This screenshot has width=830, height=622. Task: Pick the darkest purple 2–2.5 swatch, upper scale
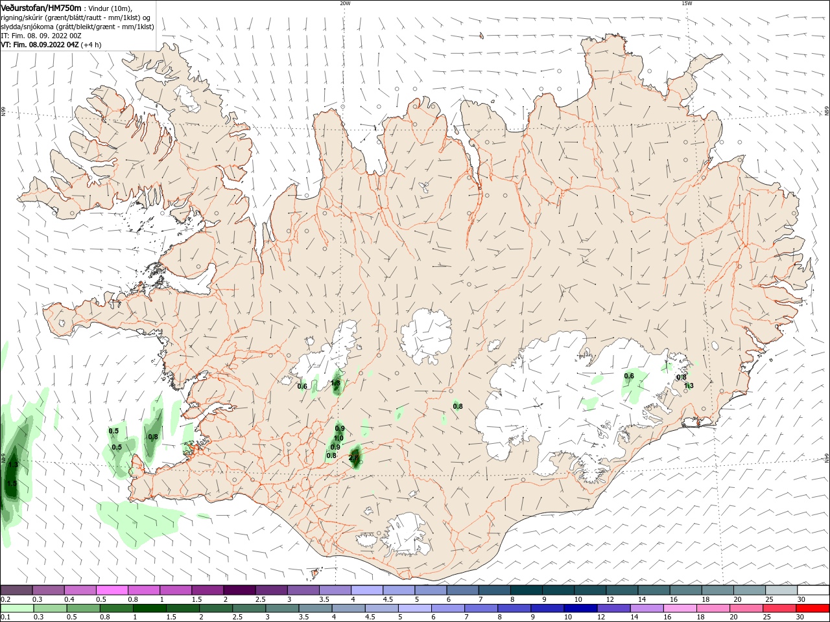tap(239, 590)
